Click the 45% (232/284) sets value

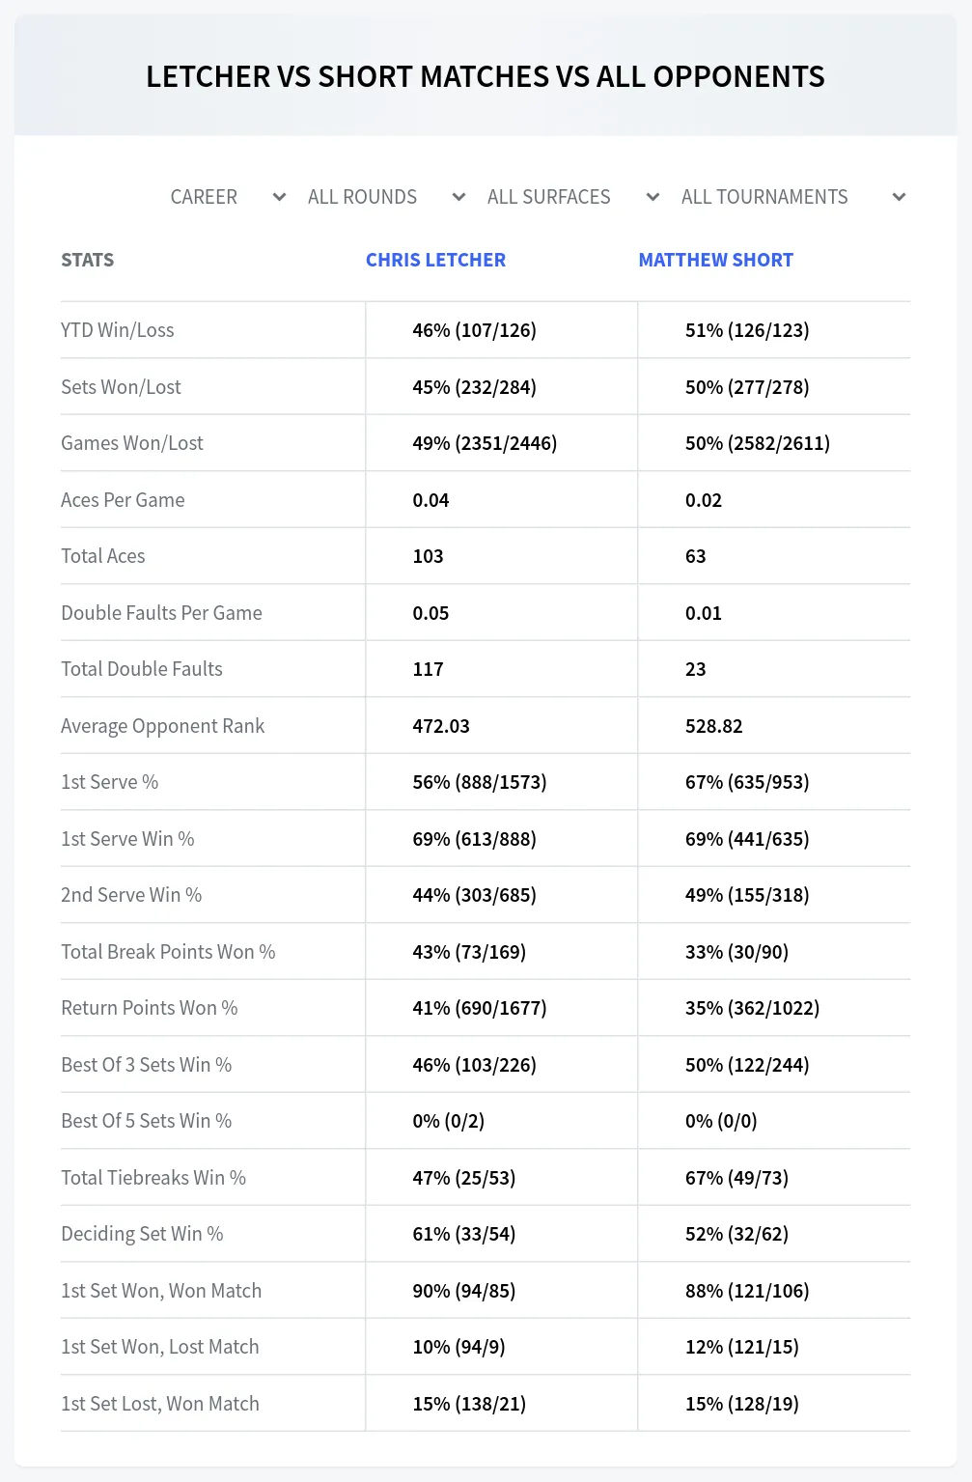click(474, 387)
